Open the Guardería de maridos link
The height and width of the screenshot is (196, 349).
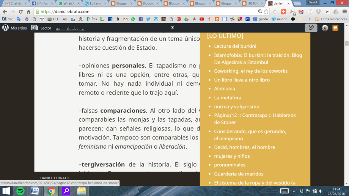click(239, 174)
